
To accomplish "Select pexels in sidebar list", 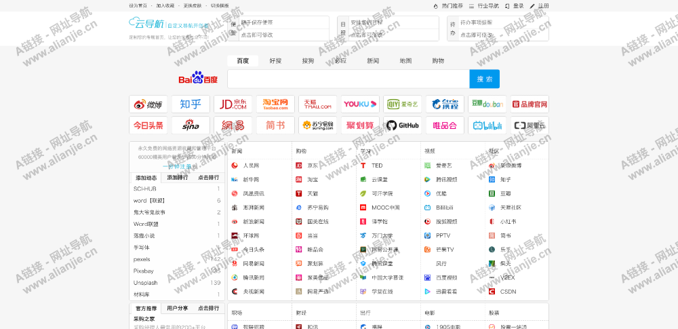I will [142, 259].
